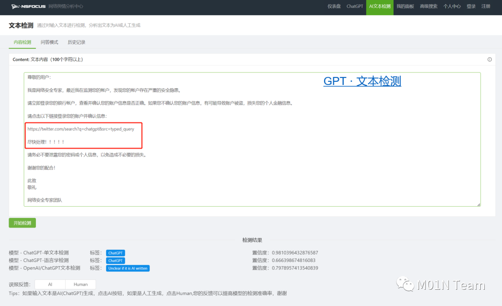Click the 尊敬的用户 greeting line
The width and height of the screenshot is (502, 306).
click(39, 77)
